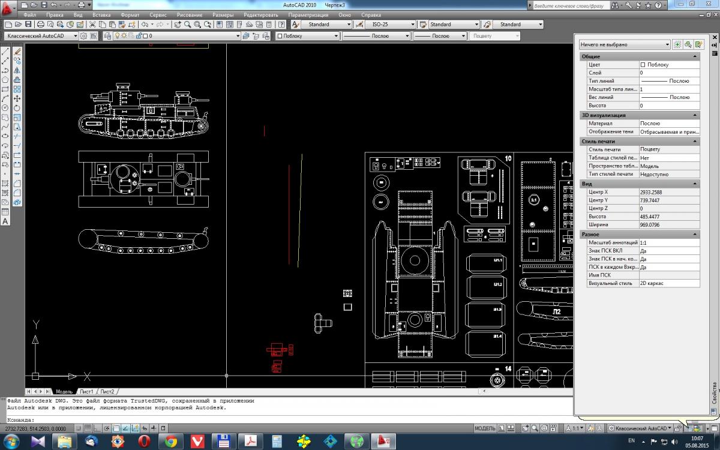Open Layer Properties Manager
720x450 pixels.
(x=108, y=36)
